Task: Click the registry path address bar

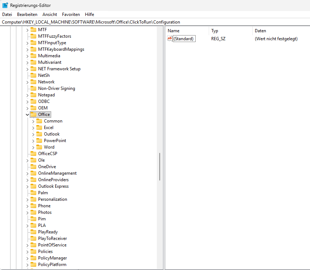Action: click(x=155, y=22)
